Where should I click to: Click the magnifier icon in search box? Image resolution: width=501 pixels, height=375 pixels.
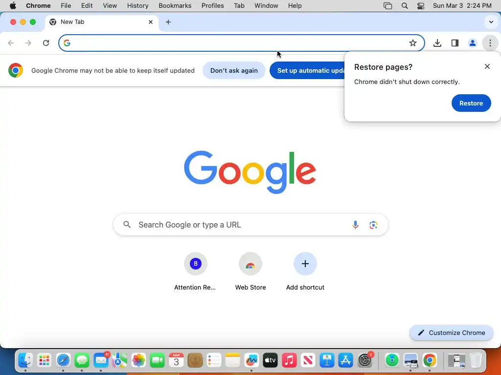(x=127, y=225)
